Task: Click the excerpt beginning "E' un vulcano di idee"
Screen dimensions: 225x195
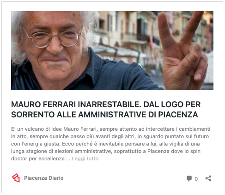Action: (110, 144)
